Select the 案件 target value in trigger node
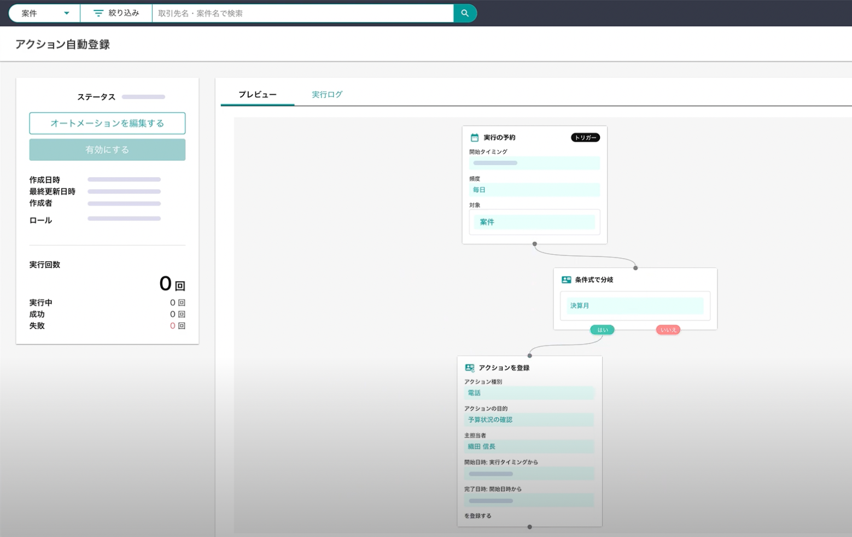 [x=534, y=222]
